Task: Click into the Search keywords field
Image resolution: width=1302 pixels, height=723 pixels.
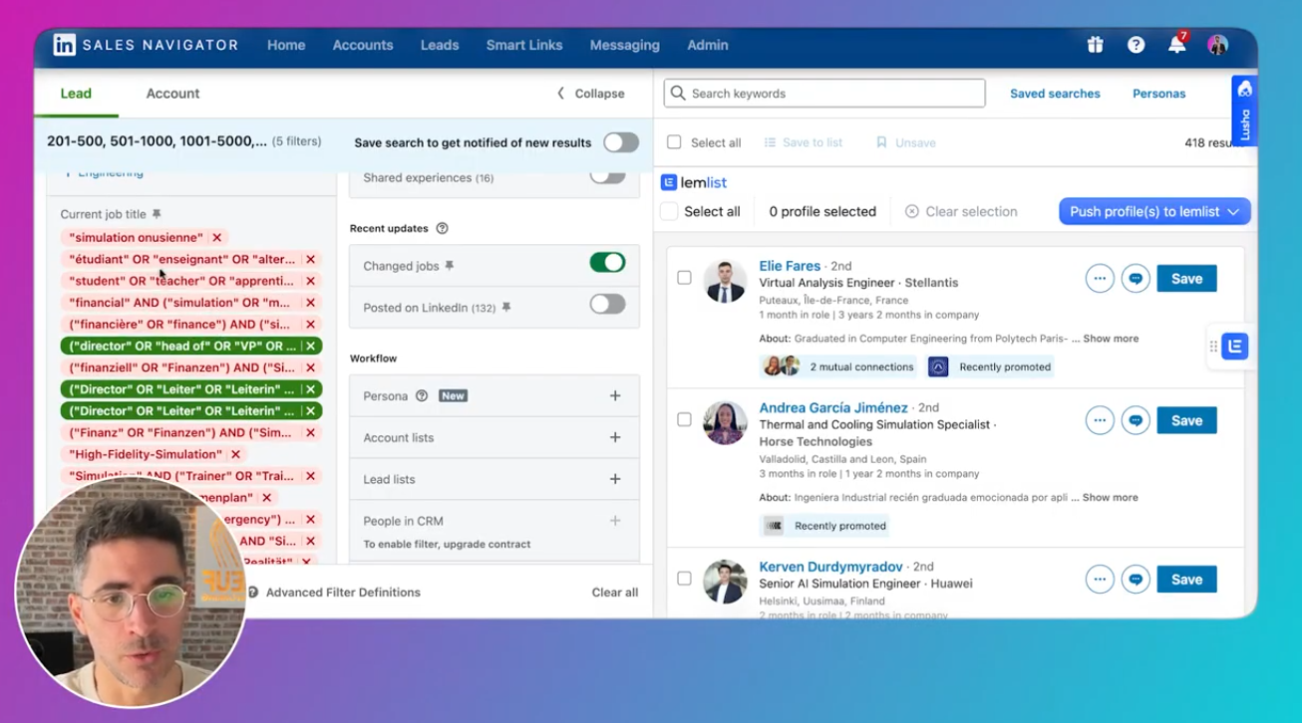Action: tap(824, 94)
